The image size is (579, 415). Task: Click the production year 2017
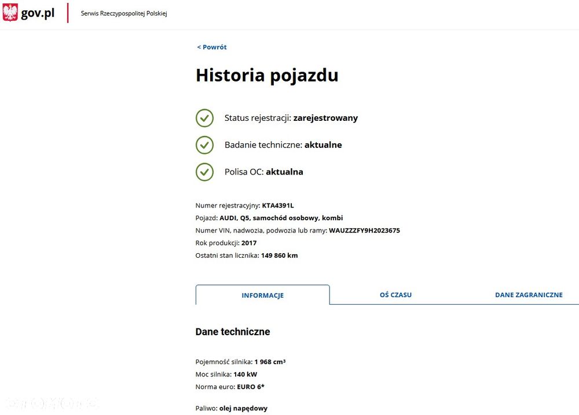pyautogui.click(x=249, y=243)
